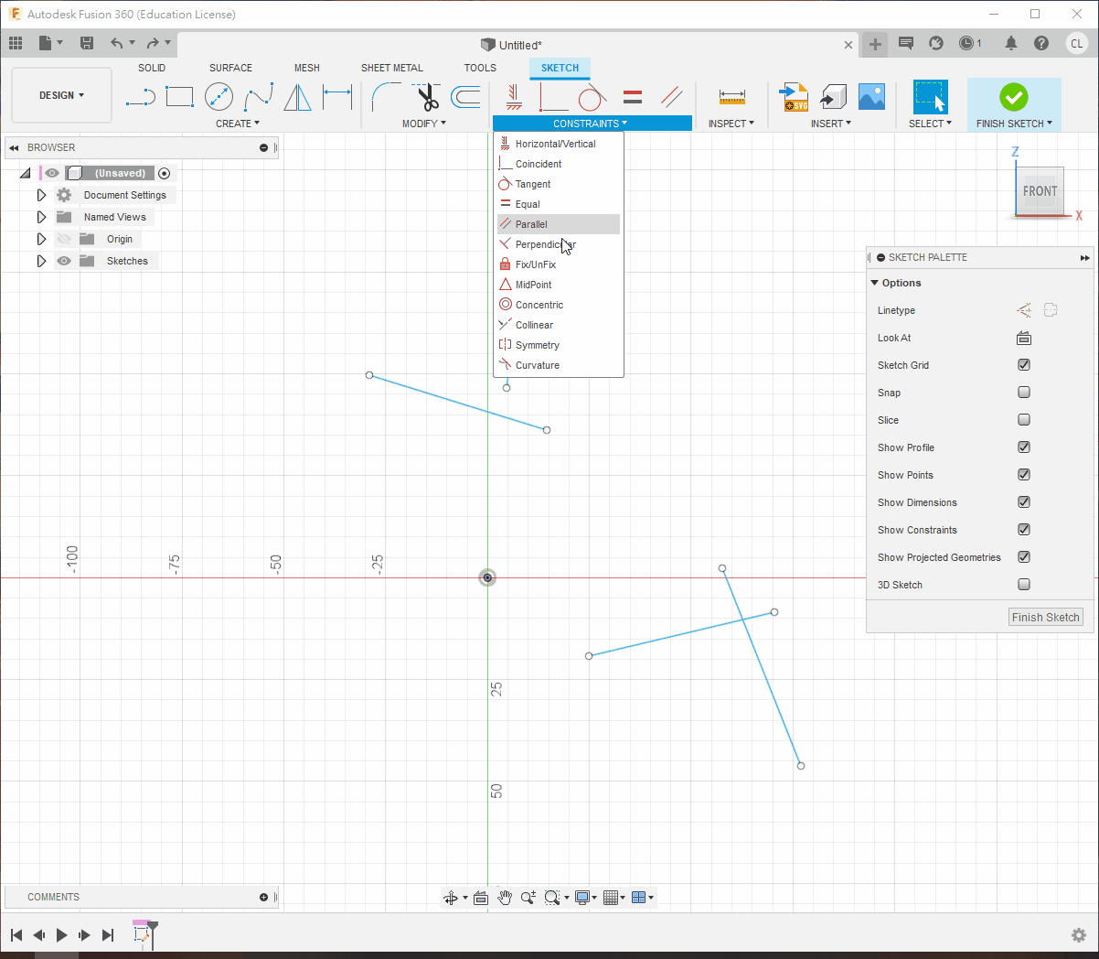This screenshot has width=1099, height=959.
Task: Click the Insert SVG icon
Action: tap(794, 97)
